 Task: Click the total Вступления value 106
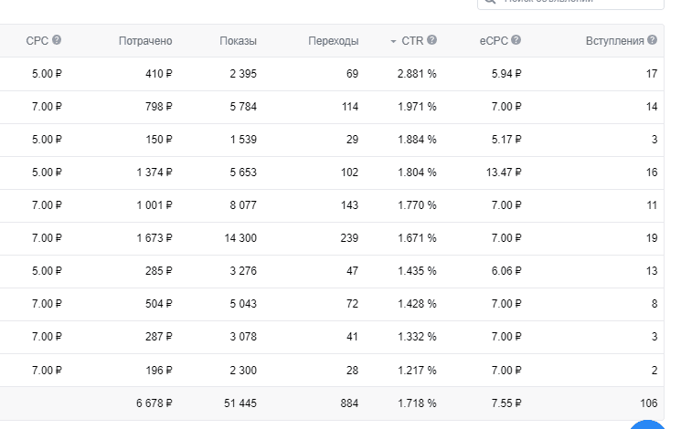(x=648, y=403)
